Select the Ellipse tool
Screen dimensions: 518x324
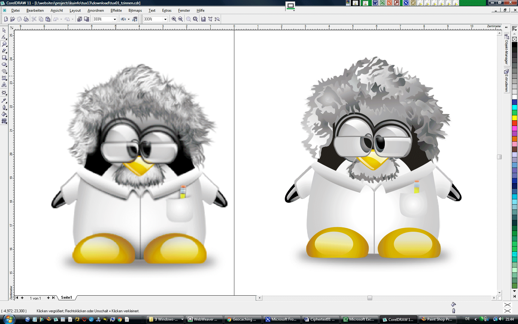(x=4, y=64)
